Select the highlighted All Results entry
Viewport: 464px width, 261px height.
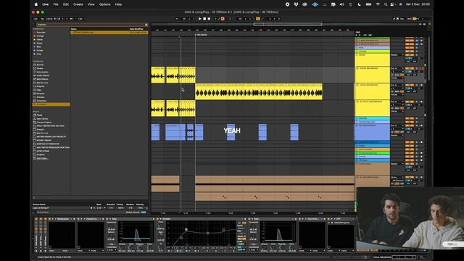point(51,104)
